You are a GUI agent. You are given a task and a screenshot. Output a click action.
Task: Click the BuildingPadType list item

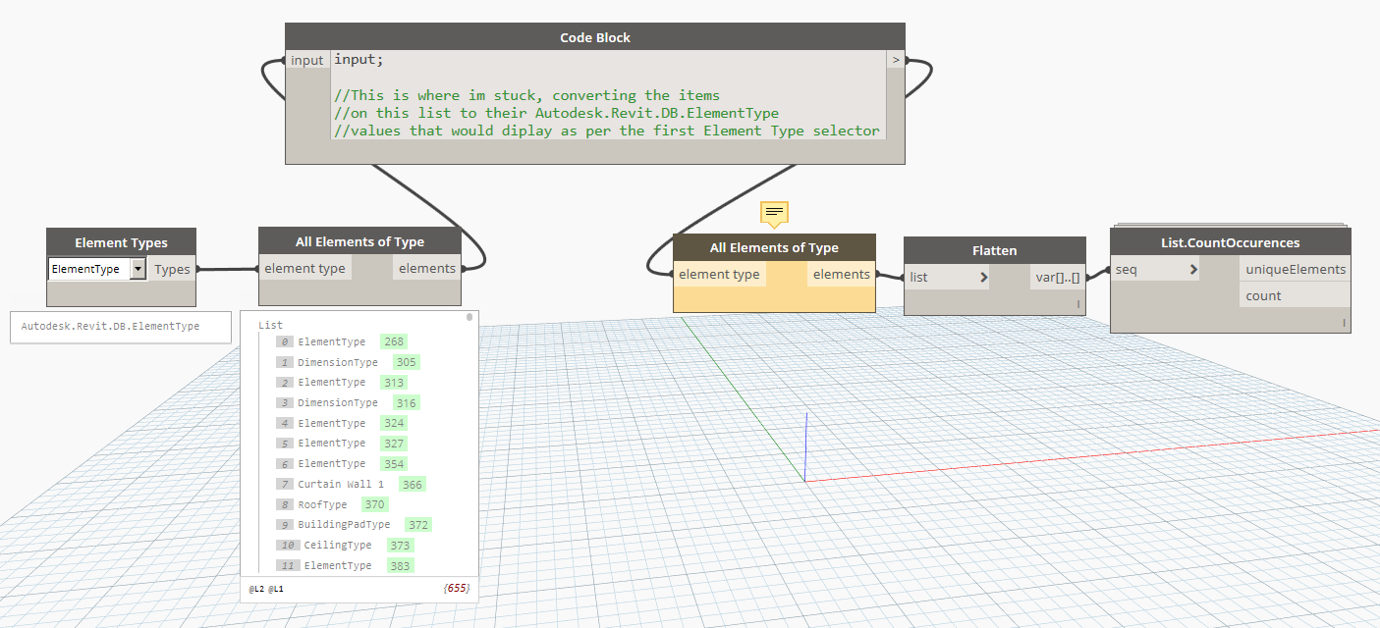pos(344,525)
